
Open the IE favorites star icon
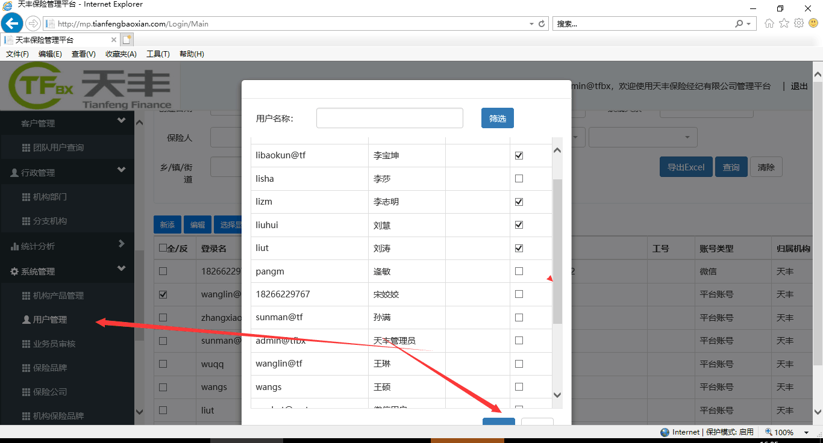(784, 23)
